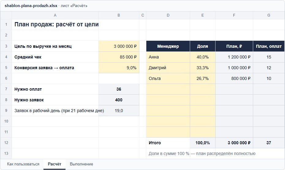
Task: Click the «Менеджер» table header
Action: tap(168, 46)
